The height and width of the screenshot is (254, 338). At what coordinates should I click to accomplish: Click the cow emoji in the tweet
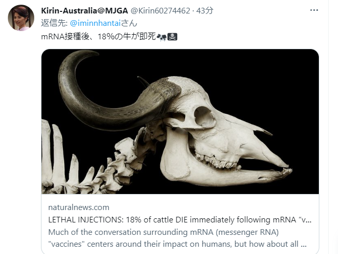(161, 37)
